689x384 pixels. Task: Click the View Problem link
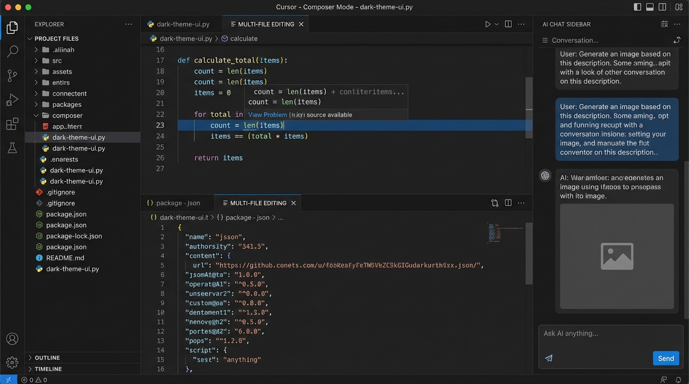click(x=267, y=114)
